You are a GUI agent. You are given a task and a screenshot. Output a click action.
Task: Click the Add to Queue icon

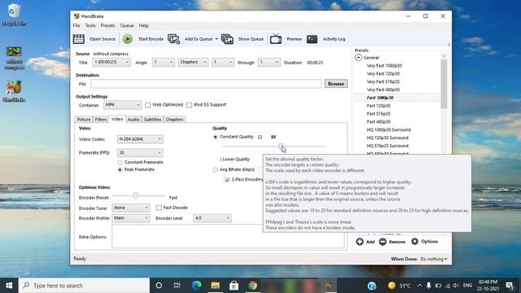pos(173,39)
